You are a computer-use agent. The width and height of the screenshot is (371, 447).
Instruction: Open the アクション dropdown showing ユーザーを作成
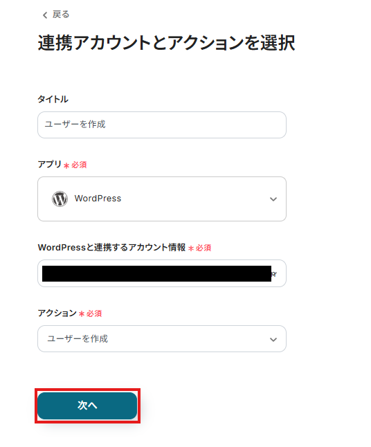pos(162,338)
